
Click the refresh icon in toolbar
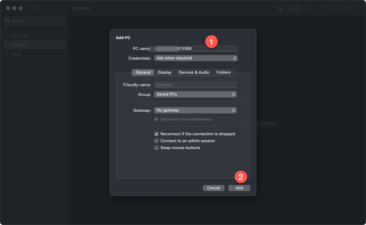(x=358, y=8)
